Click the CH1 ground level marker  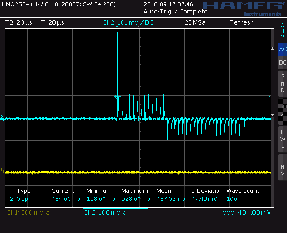[2, 170]
